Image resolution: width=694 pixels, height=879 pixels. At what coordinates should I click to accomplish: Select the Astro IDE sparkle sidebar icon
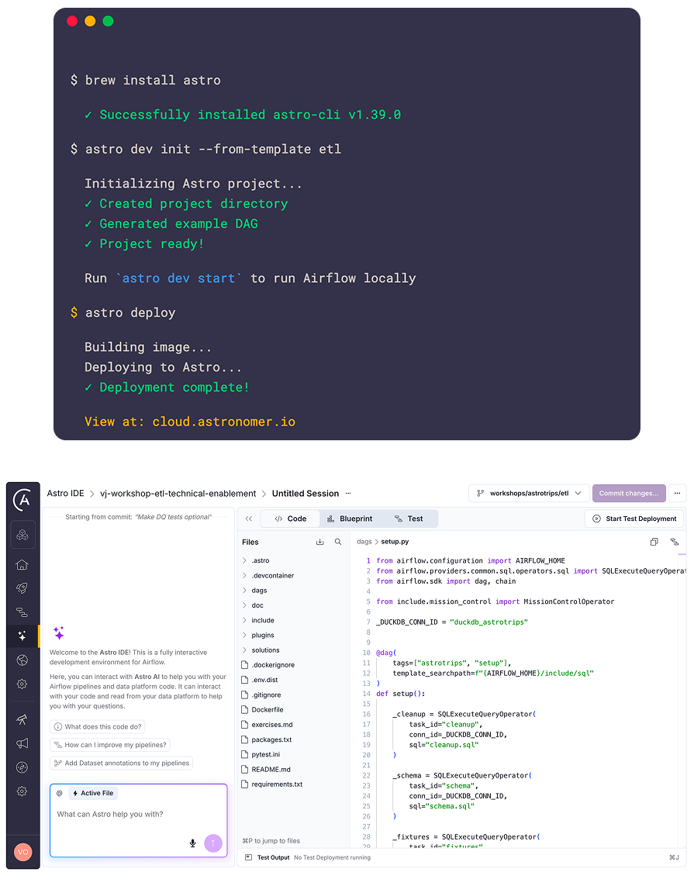click(22, 636)
